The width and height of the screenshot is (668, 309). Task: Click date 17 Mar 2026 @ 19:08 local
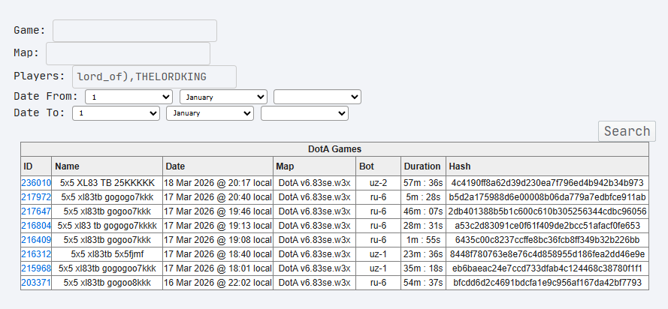(x=218, y=240)
